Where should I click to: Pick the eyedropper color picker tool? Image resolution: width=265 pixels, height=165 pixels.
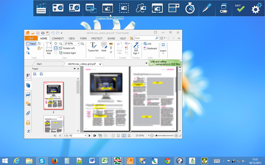[x=207, y=8]
